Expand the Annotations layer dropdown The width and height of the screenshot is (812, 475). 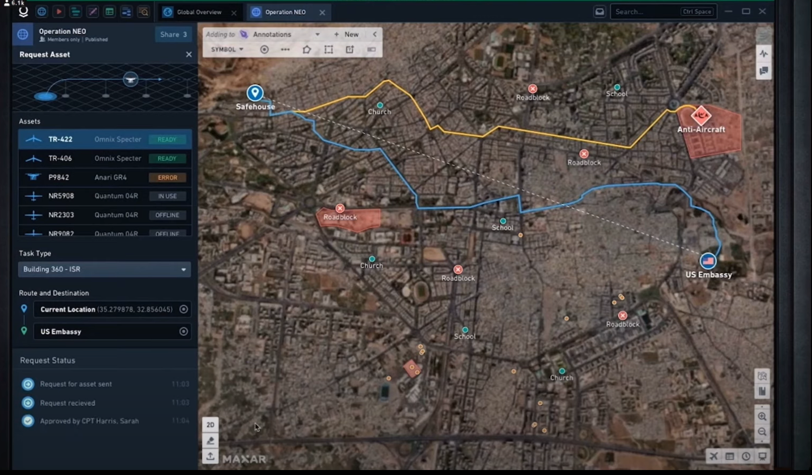(x=317, y=34)
